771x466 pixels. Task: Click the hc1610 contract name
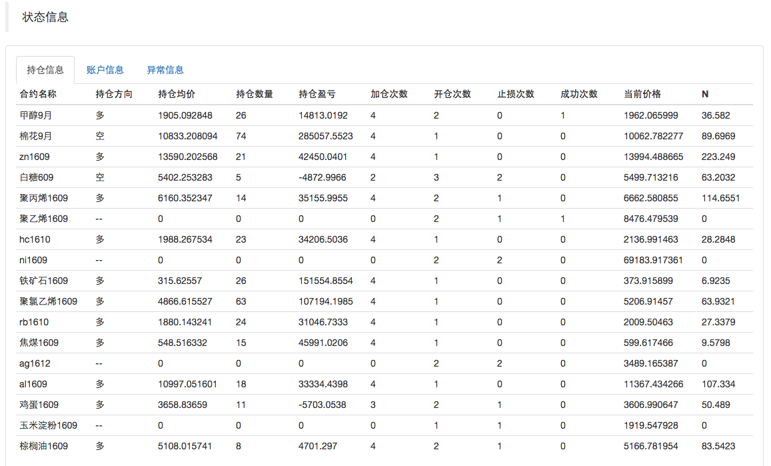(x=35, y=239)
